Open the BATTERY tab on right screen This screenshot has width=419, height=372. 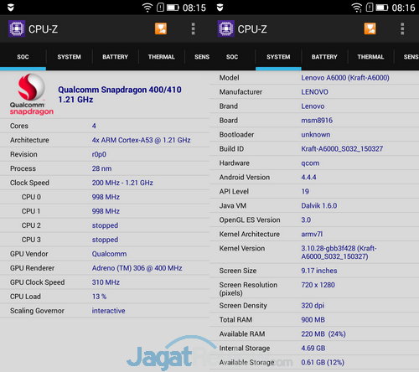tap(324, 57)
